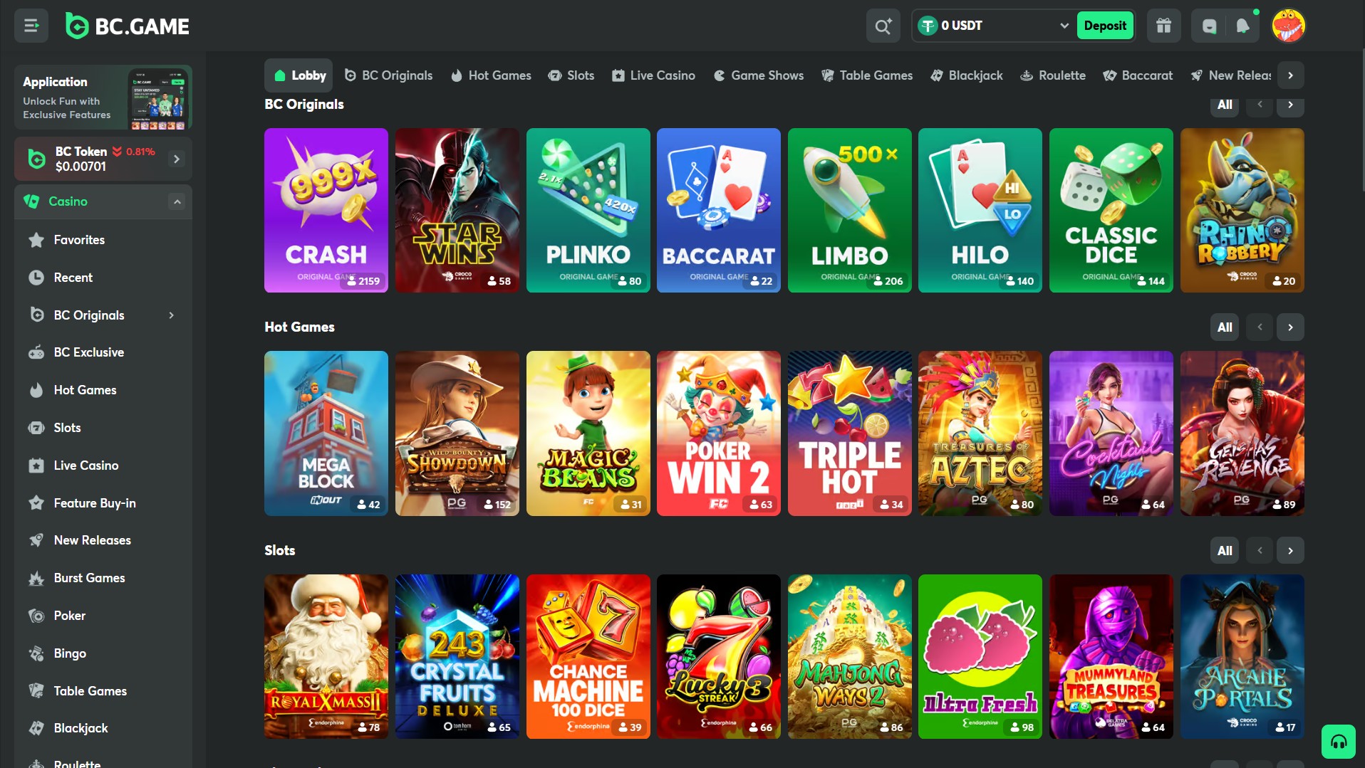Click the Favorites star icon in sidebar

[x=36, y=240]
